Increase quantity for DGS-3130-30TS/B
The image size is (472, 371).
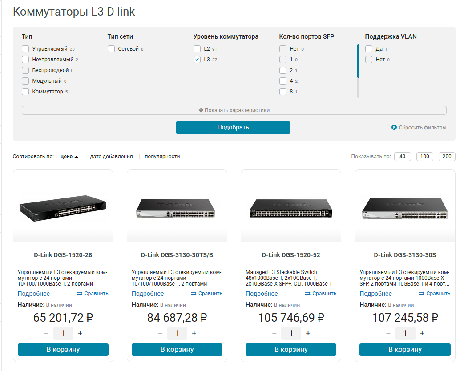[194, 333]
